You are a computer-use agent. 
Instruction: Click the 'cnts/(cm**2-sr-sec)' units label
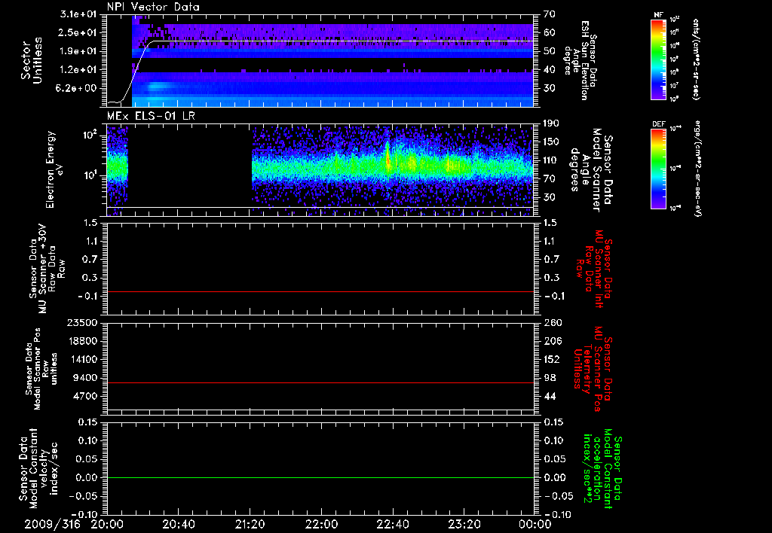point(697,59)
